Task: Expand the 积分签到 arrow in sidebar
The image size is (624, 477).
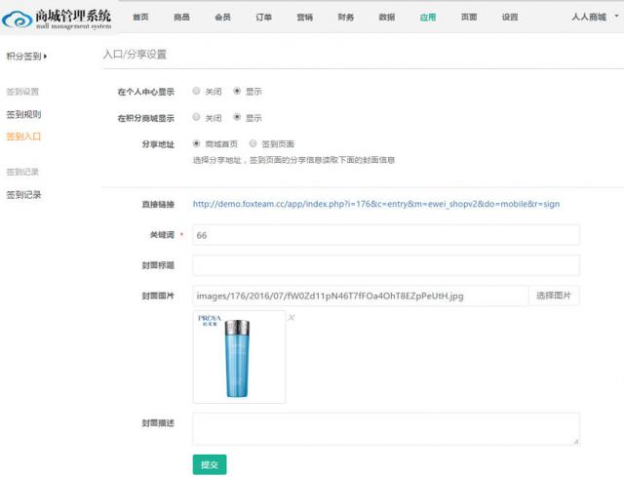Action: (x=45, y=57)
